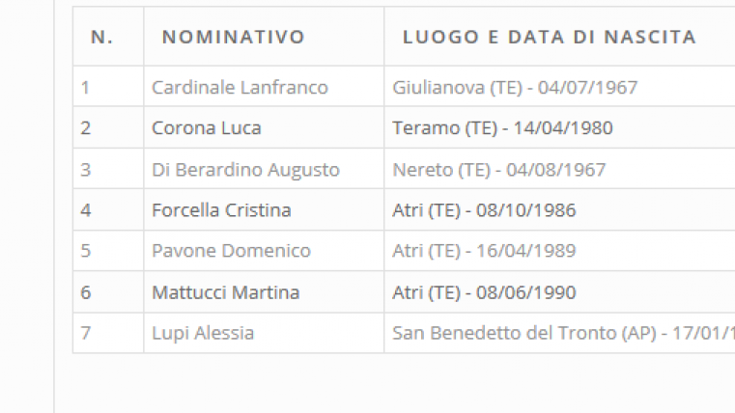Click the Forcella Cristina cell

[x=221, y=210]
